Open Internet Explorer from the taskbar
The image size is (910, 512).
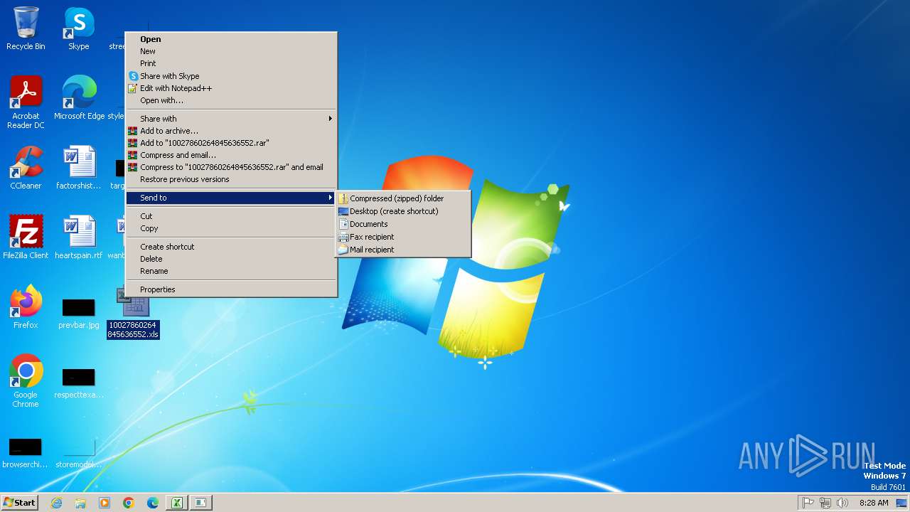pyautogui.click(x=56, y=503)
